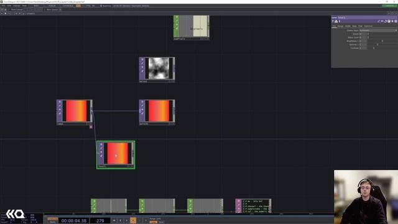This screenshot has height=224, width=398.
Task: Jump to start of timeline
Action: click(x=114, y=220)
